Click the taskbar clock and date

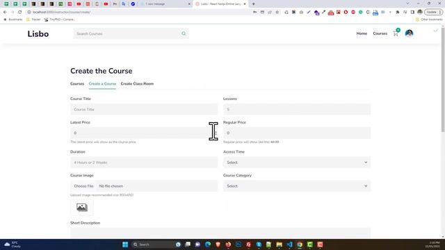click(432, 244)
